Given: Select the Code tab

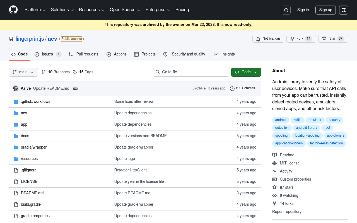Looking at the screenshot, I should (x=19, y=54).
